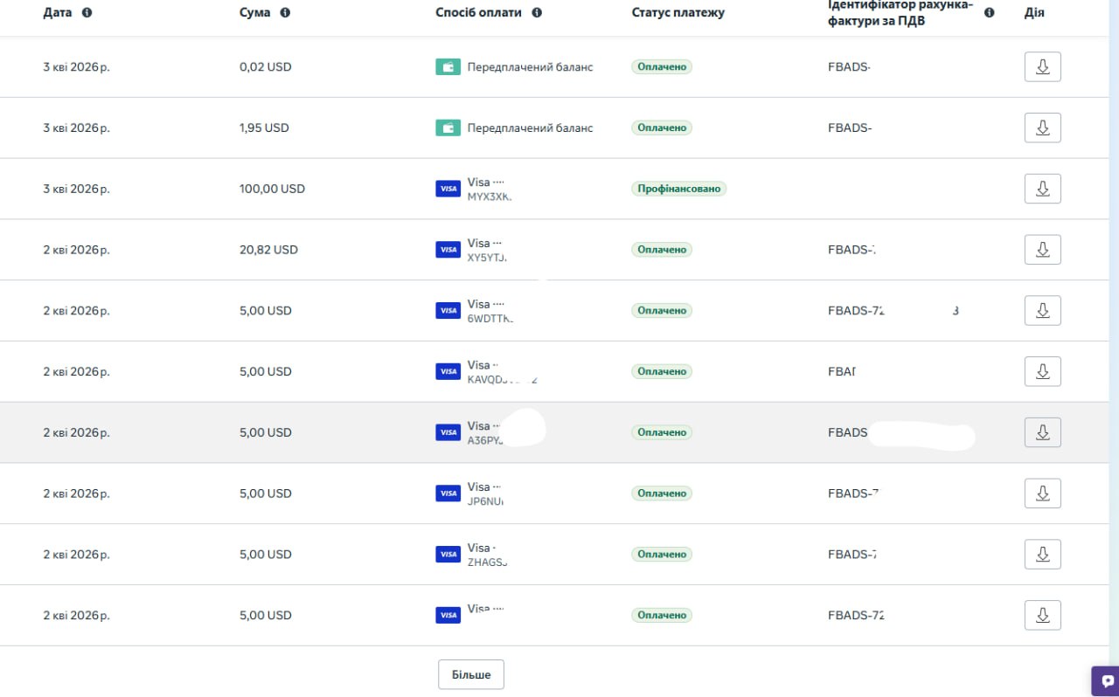The width and height of the screenshot is (1119, 697).
Task: Download receipt for Visa 6WDTTK payment
Action: coord(1042,311)
